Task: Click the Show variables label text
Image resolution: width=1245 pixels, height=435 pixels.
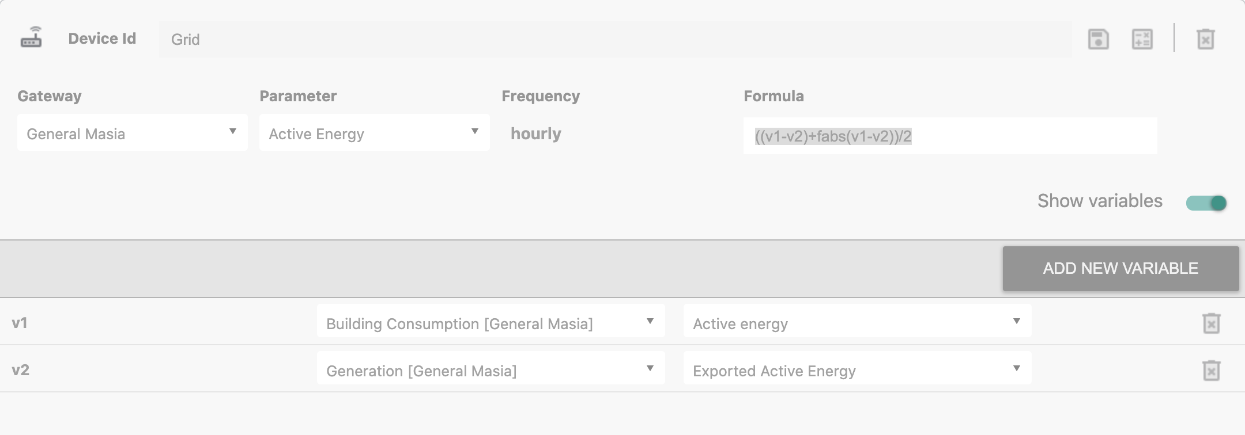Action: click(x=1100, y=201)
